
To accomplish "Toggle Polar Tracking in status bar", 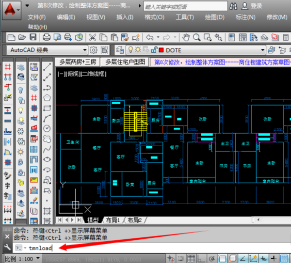I will [211, 258].
